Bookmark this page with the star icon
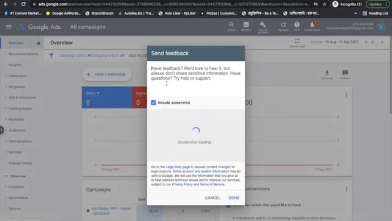Image resolution: width=392 pixels, height=221 pixels. point(324,4)
